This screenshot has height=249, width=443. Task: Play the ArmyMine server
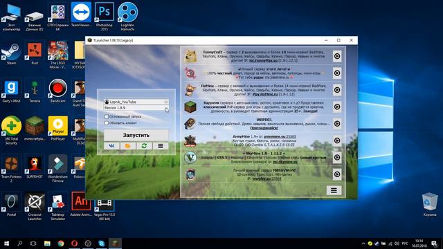click(337, 140)
